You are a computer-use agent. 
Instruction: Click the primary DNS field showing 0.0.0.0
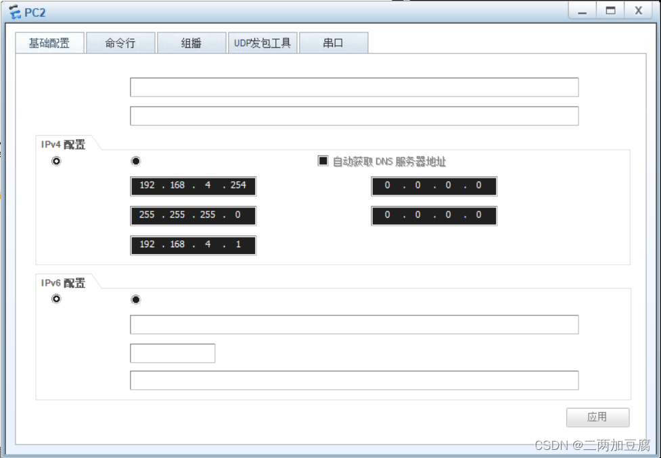(434, 186)
